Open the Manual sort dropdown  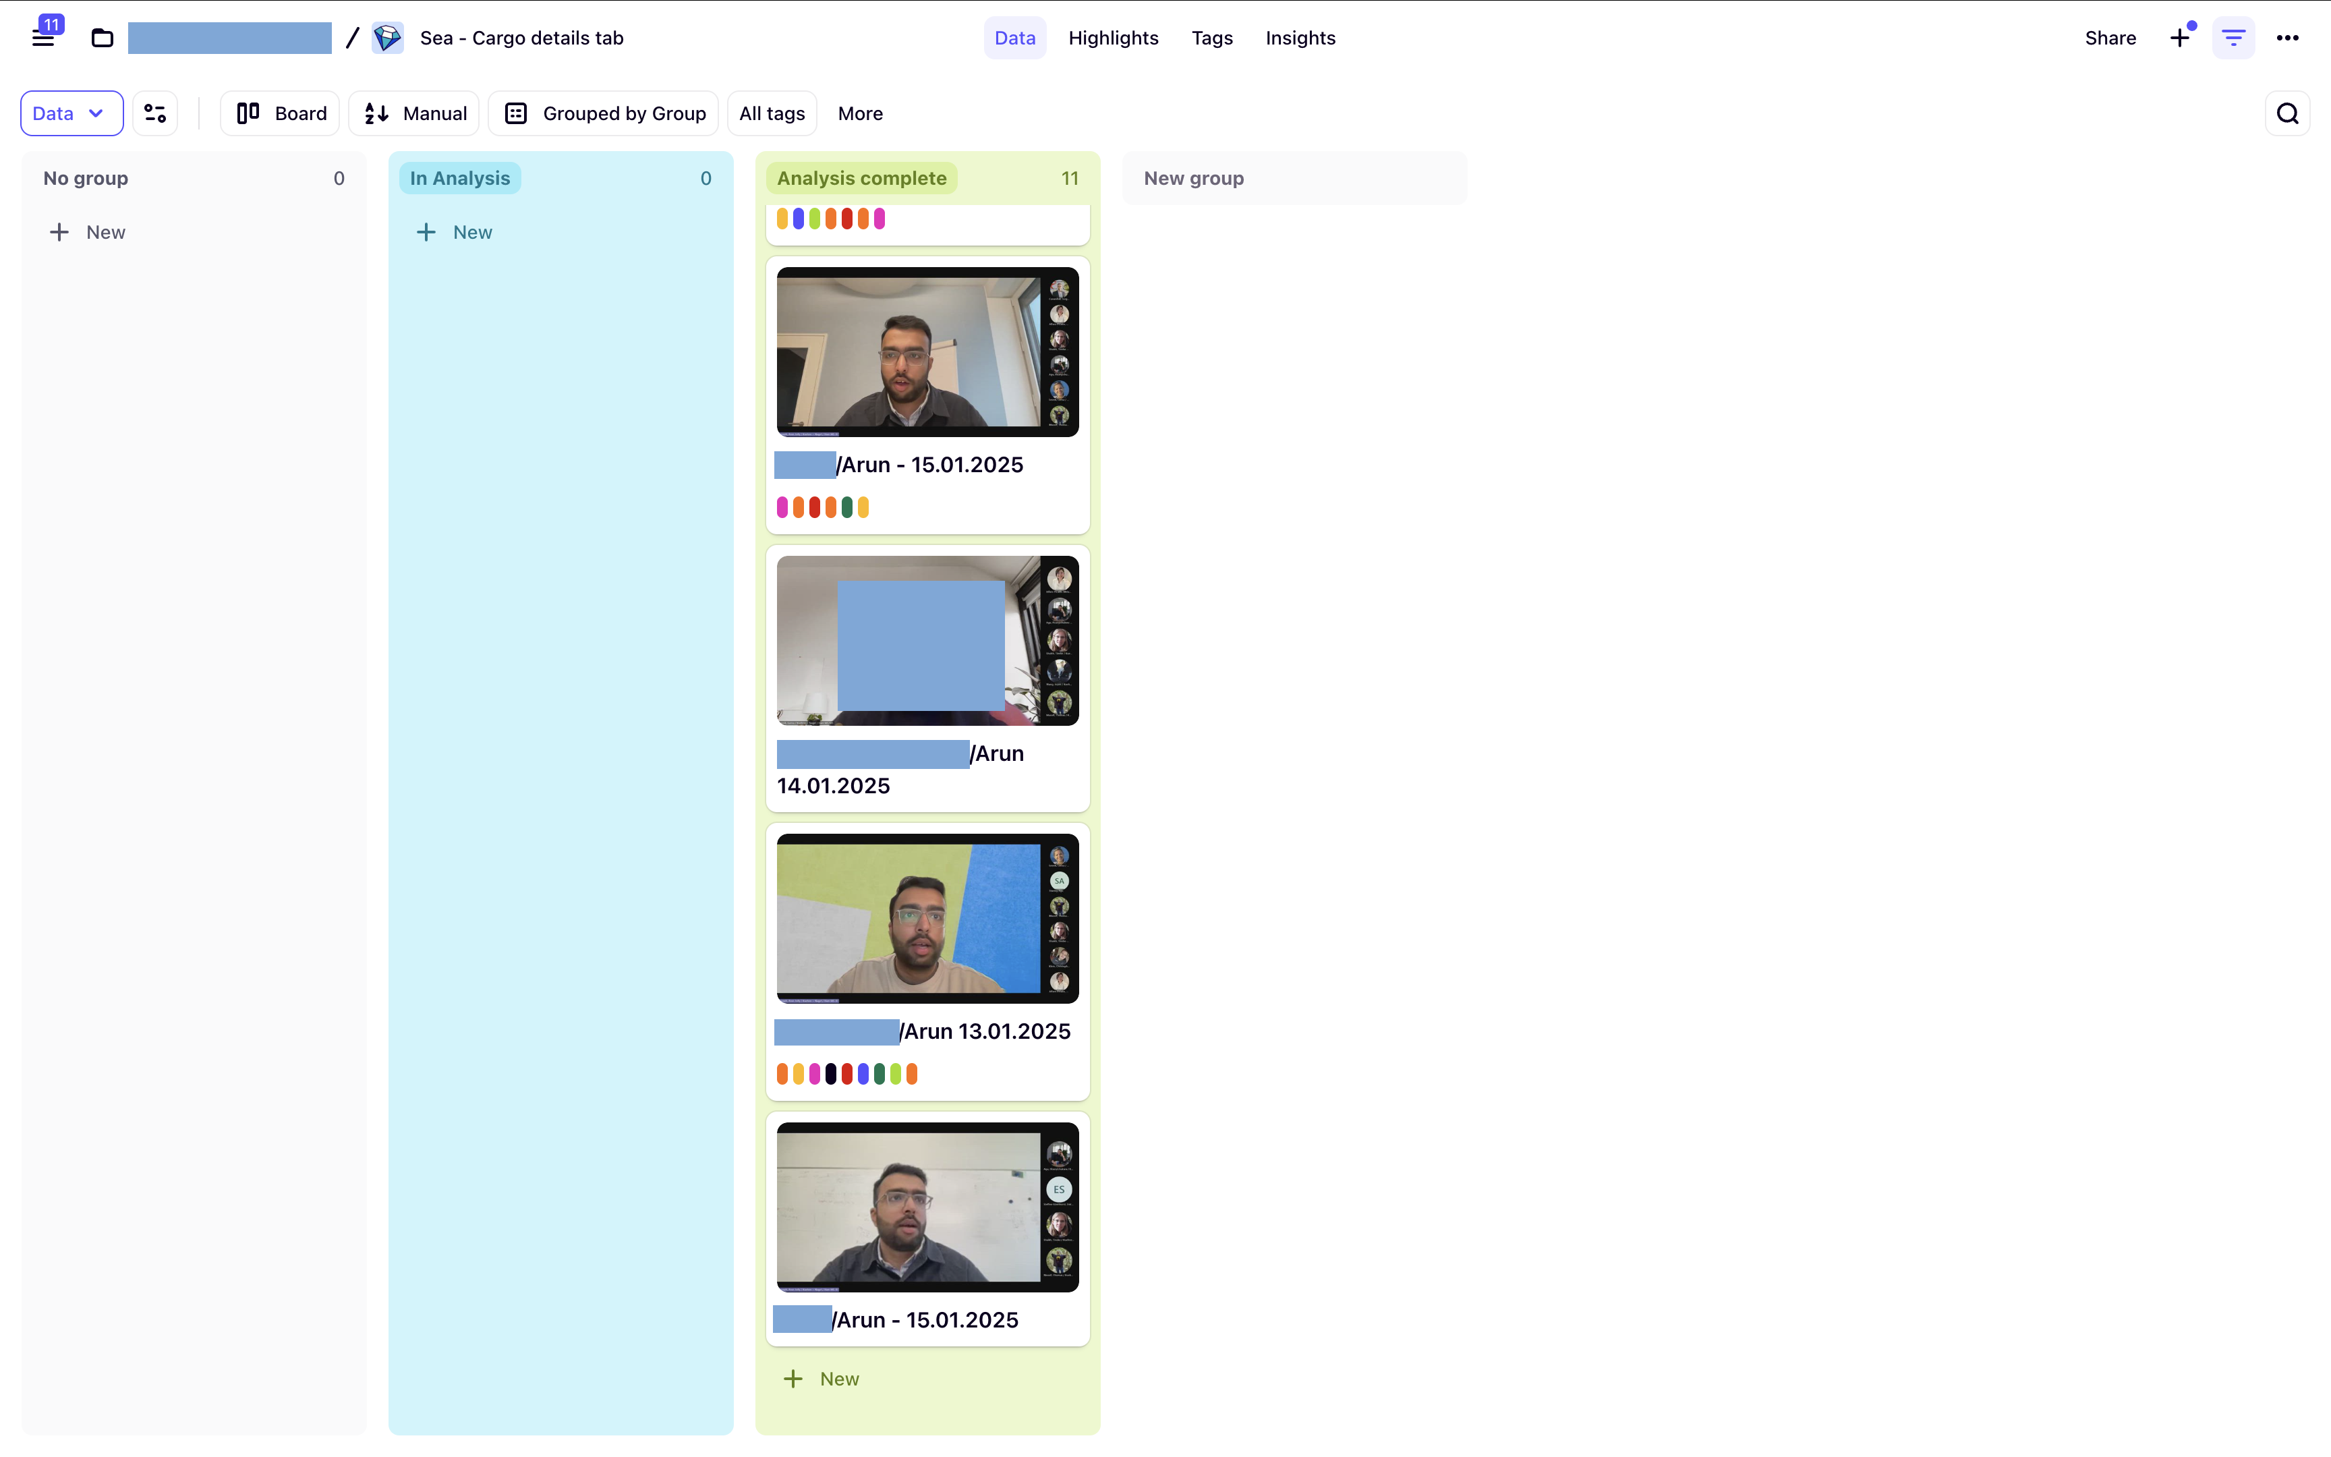[x=414, y=114]
